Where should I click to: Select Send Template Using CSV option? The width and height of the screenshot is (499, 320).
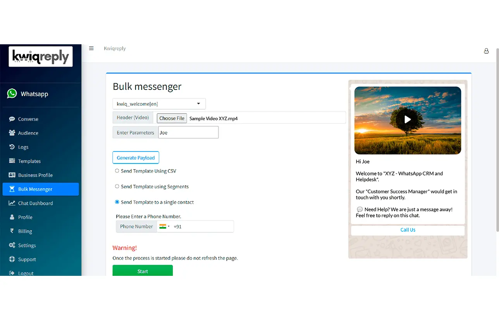click(117, 171)
